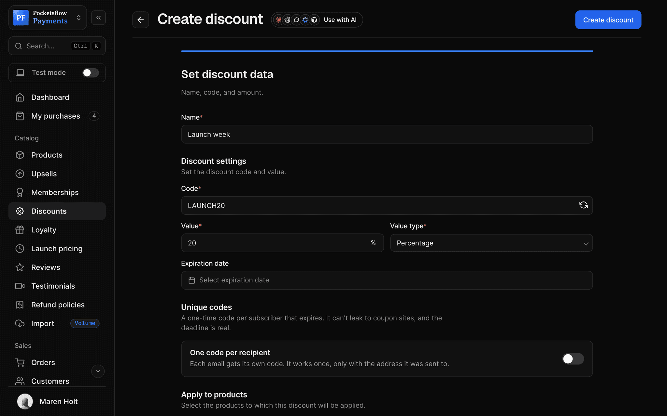Open Customers in the sidebar
667x416 pixels.
click(57, 381)
